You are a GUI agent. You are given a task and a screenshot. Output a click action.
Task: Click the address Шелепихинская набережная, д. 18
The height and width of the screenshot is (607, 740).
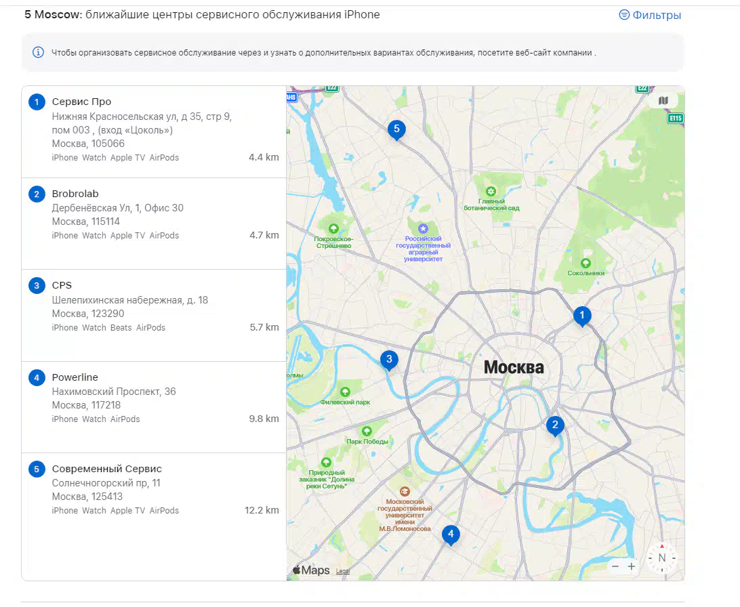tap(130, 300)
